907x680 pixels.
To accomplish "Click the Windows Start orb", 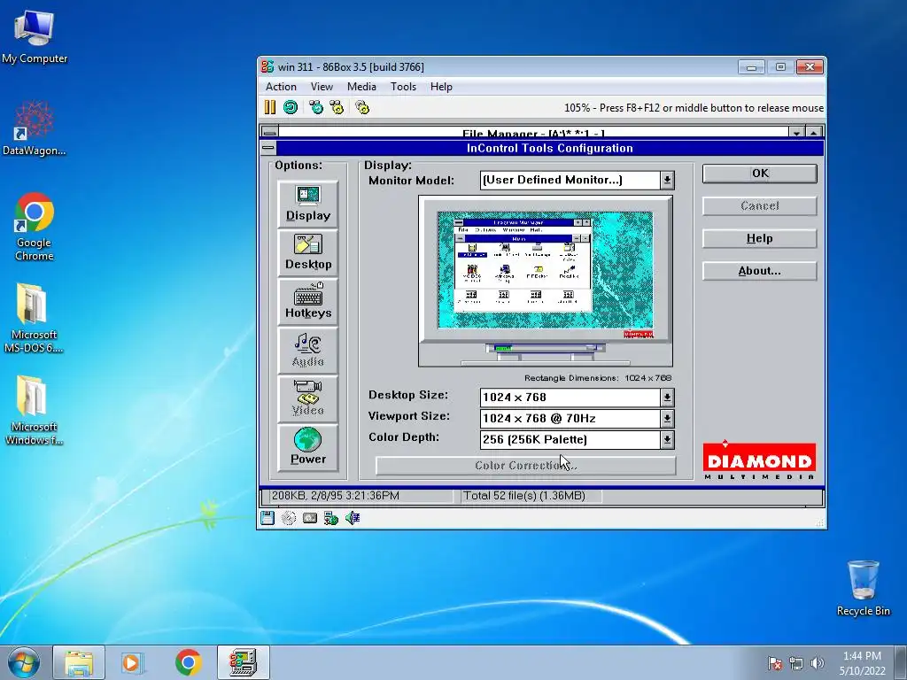I will [x=24, y=663].
